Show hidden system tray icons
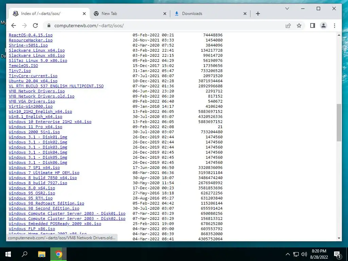The width and height of the screenshot is (348, 261). pos(288,254)
